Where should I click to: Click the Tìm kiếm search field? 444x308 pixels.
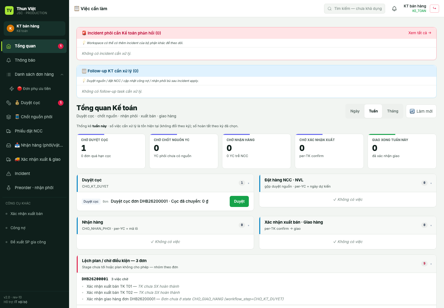pos(355,9)
